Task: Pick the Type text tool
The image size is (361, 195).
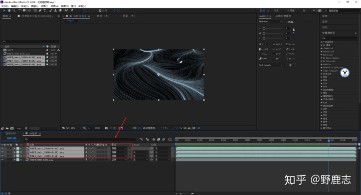Action: pyautogui.click(x=45, y=11)
